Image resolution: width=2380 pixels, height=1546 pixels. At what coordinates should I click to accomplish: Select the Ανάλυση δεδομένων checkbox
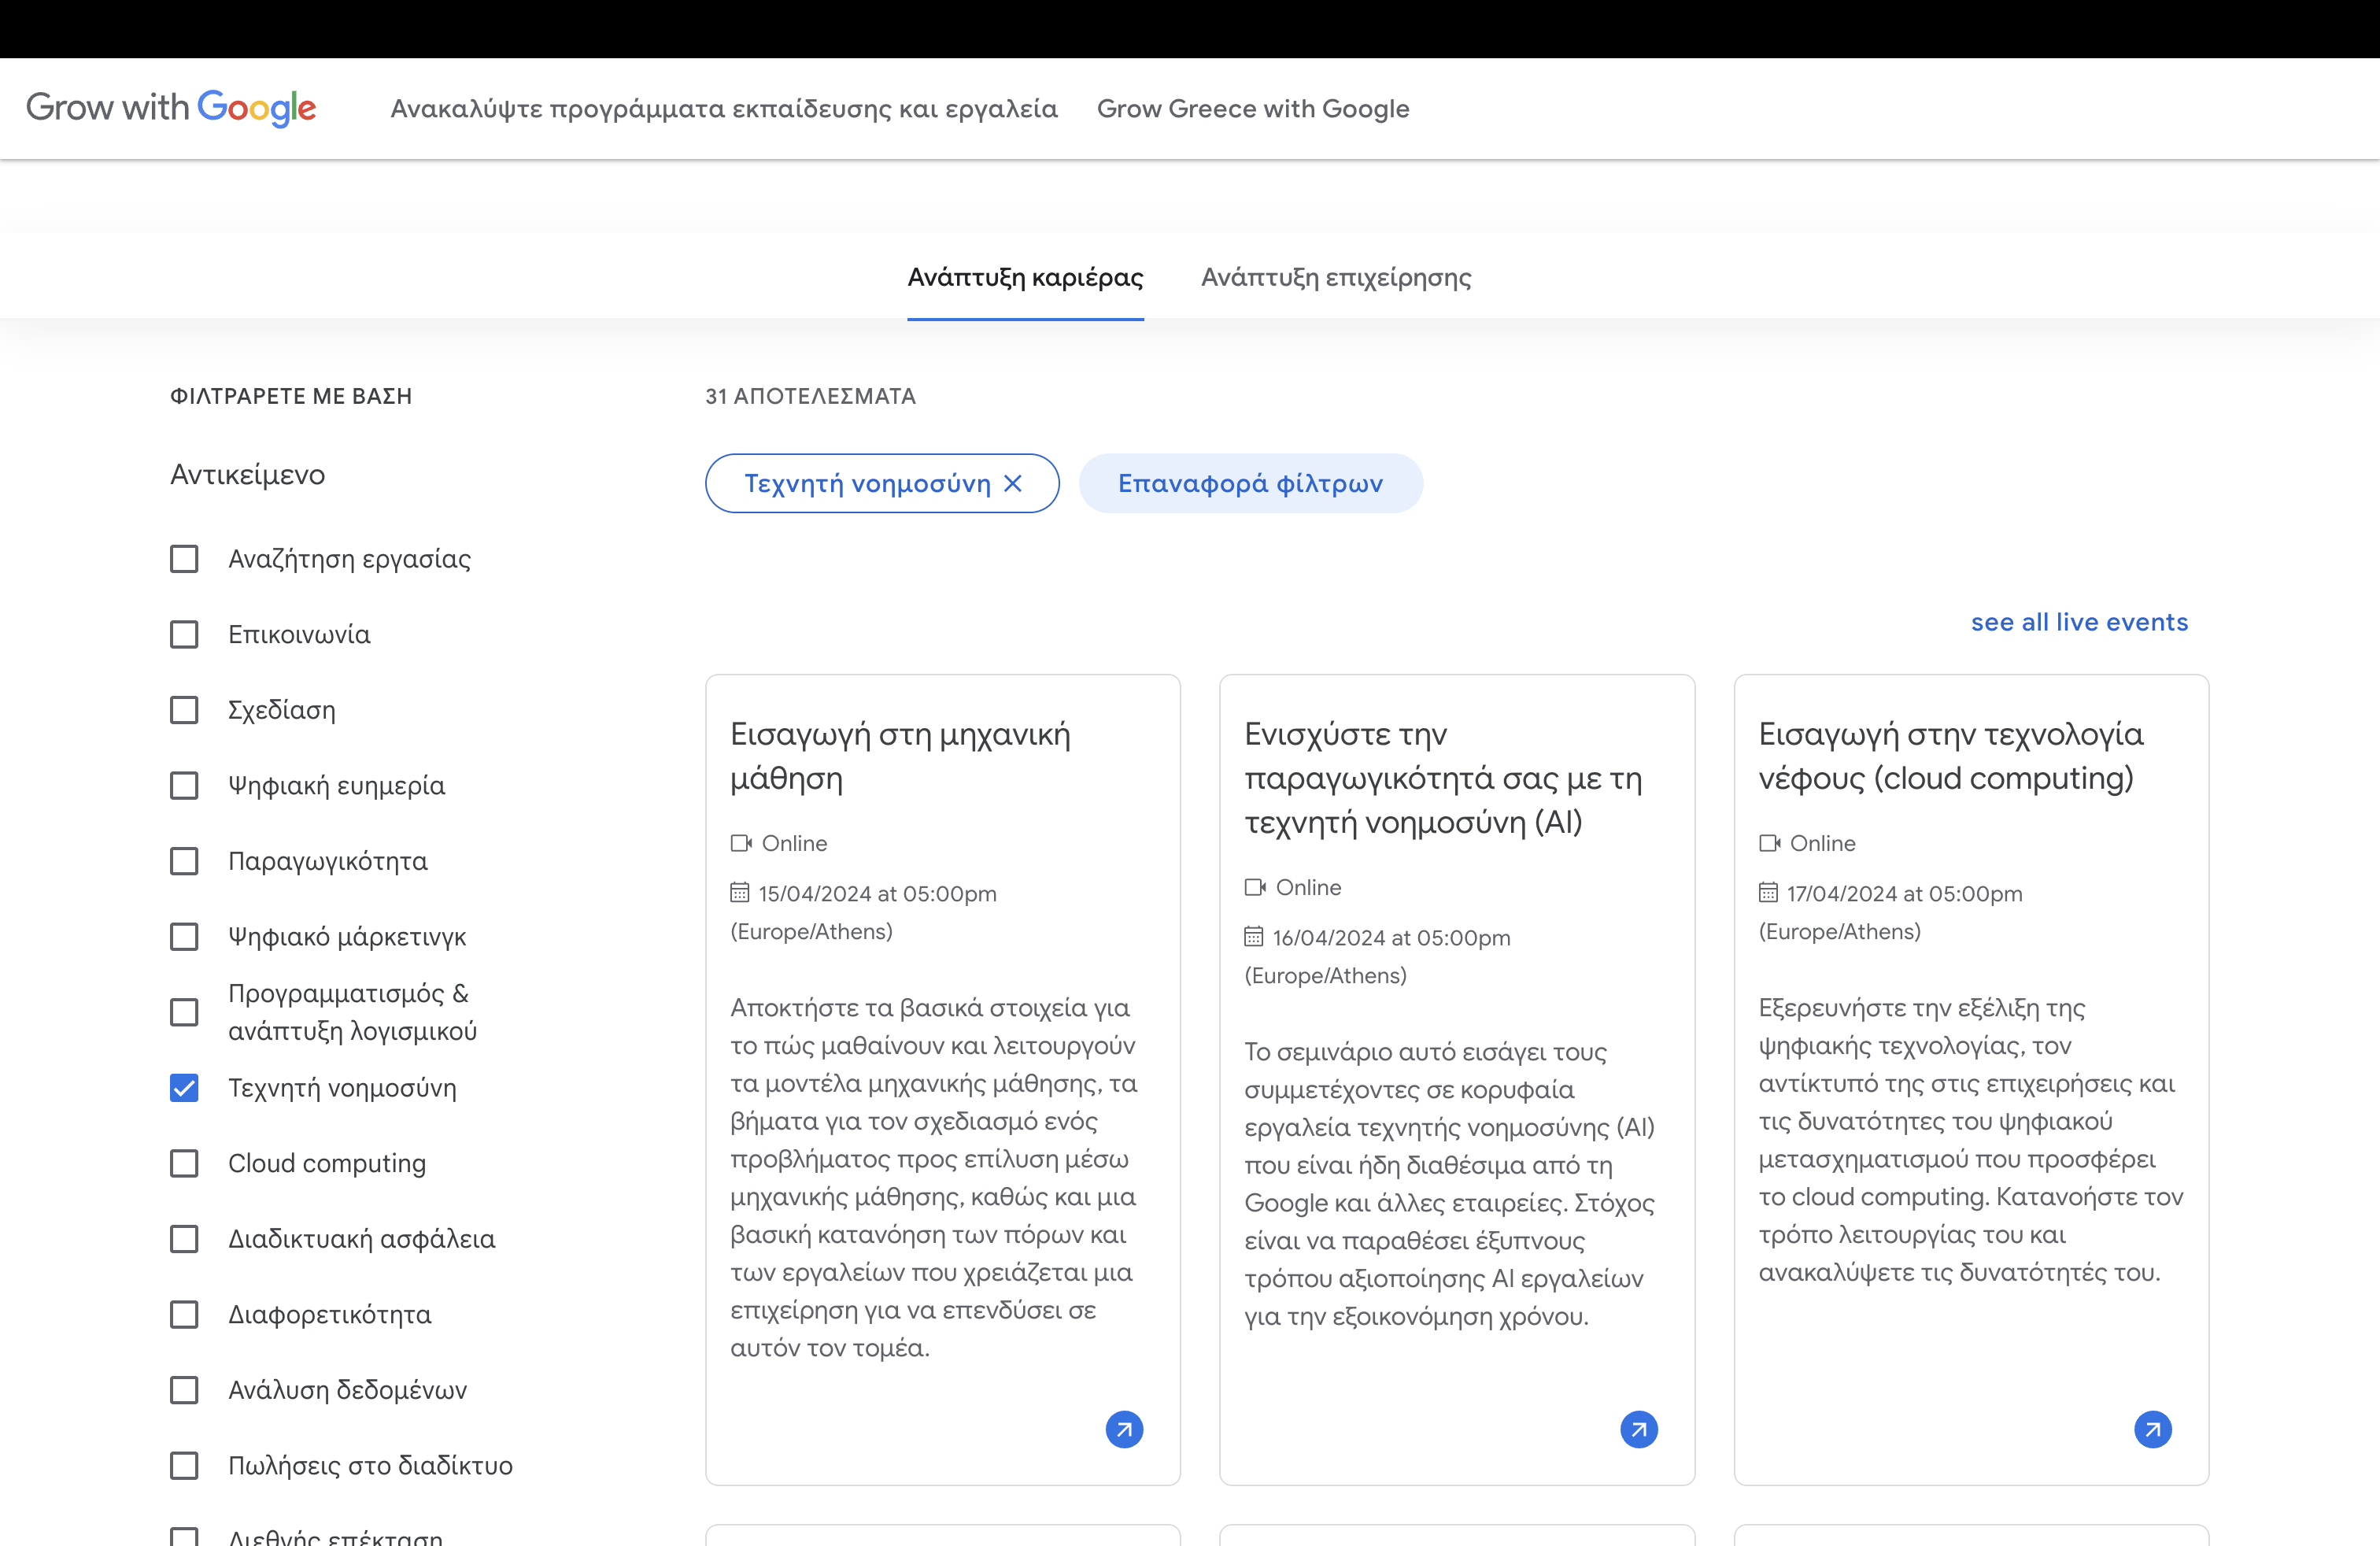[184, 1390]
